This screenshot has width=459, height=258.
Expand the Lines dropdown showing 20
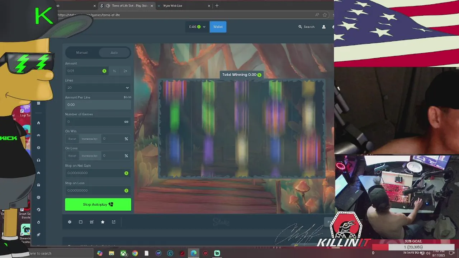coord(98,88)
